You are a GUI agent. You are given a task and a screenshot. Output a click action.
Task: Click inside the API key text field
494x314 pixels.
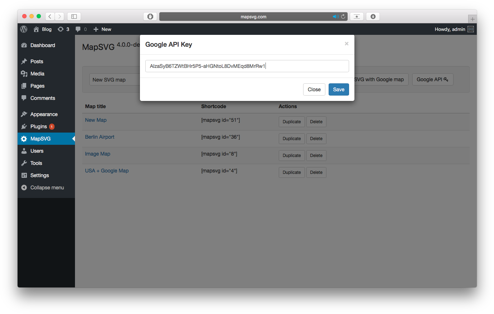247,66
